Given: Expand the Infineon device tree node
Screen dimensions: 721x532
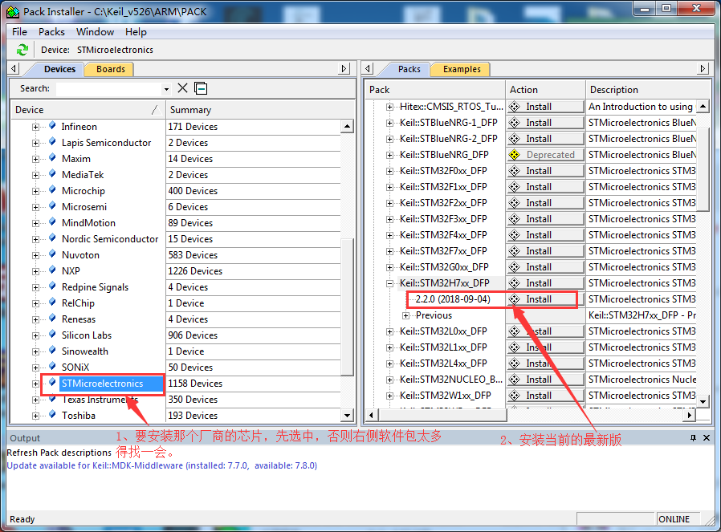Looking at the screenshot, I should pos(35,127).
